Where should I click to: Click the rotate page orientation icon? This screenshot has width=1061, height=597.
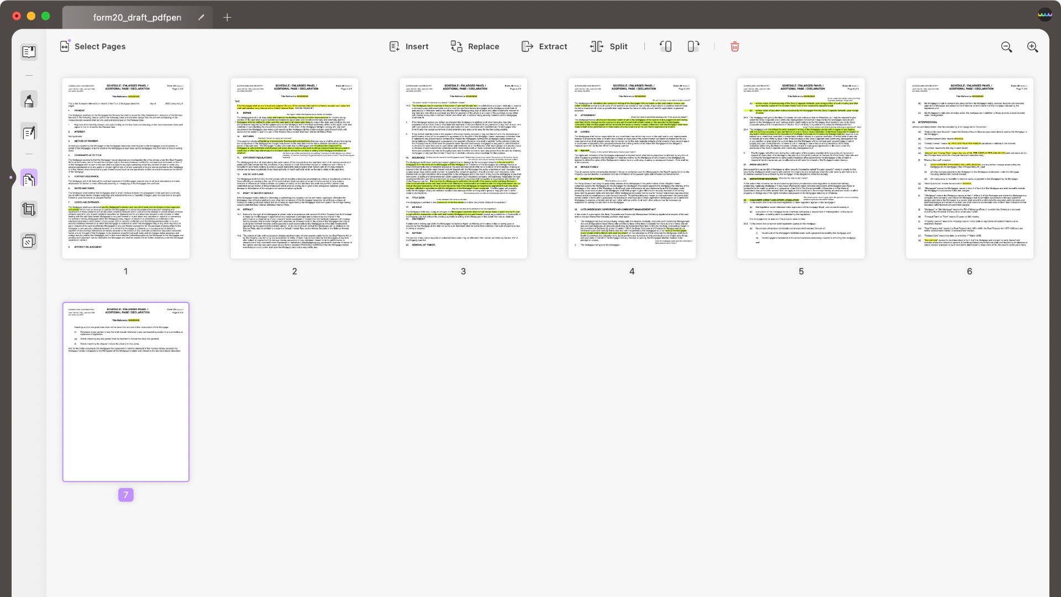click(665, 46)
